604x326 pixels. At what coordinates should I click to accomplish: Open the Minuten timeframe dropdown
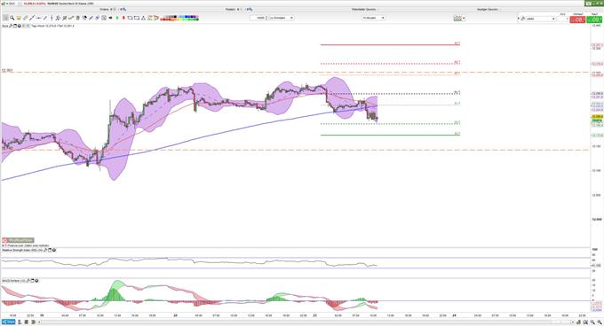[373, 18]
